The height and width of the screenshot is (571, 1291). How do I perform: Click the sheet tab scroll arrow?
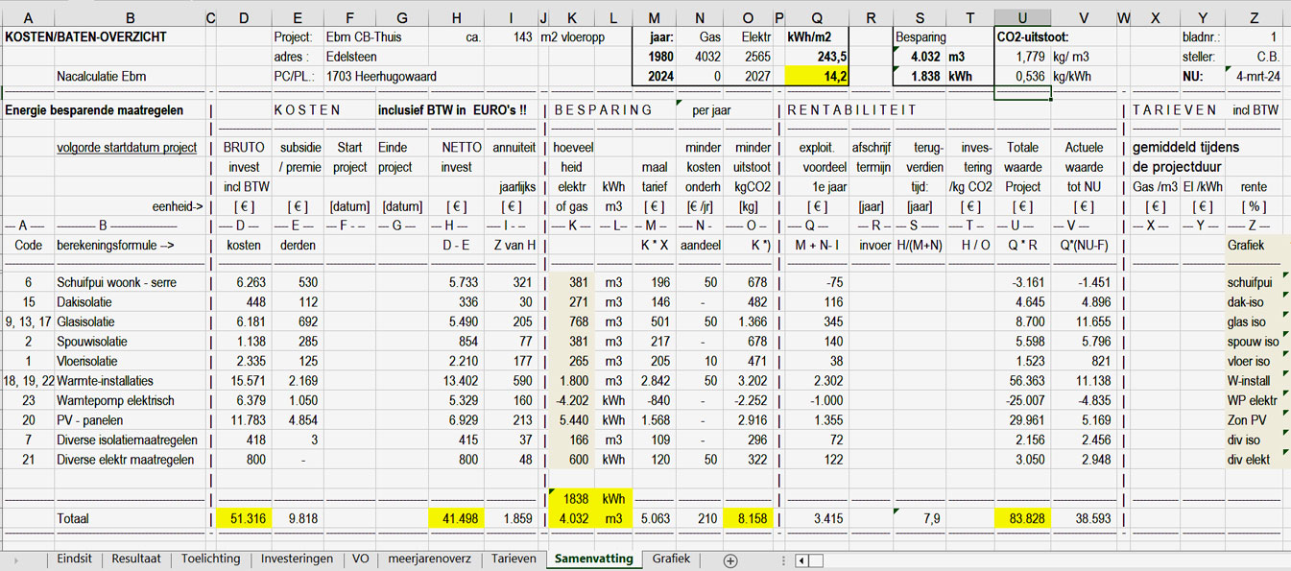[16, 559]
